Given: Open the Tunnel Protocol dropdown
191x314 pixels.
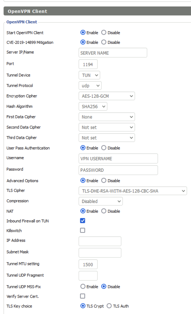Looking at the screenshot, I should (90, 85).
